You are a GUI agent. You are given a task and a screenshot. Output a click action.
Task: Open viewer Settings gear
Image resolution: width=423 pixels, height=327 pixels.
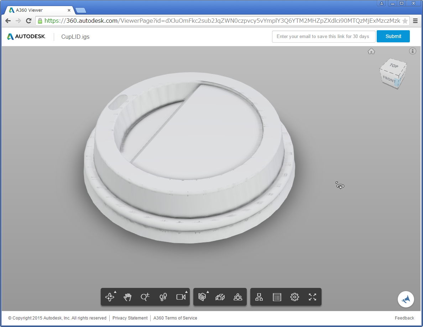click(294, 297)
